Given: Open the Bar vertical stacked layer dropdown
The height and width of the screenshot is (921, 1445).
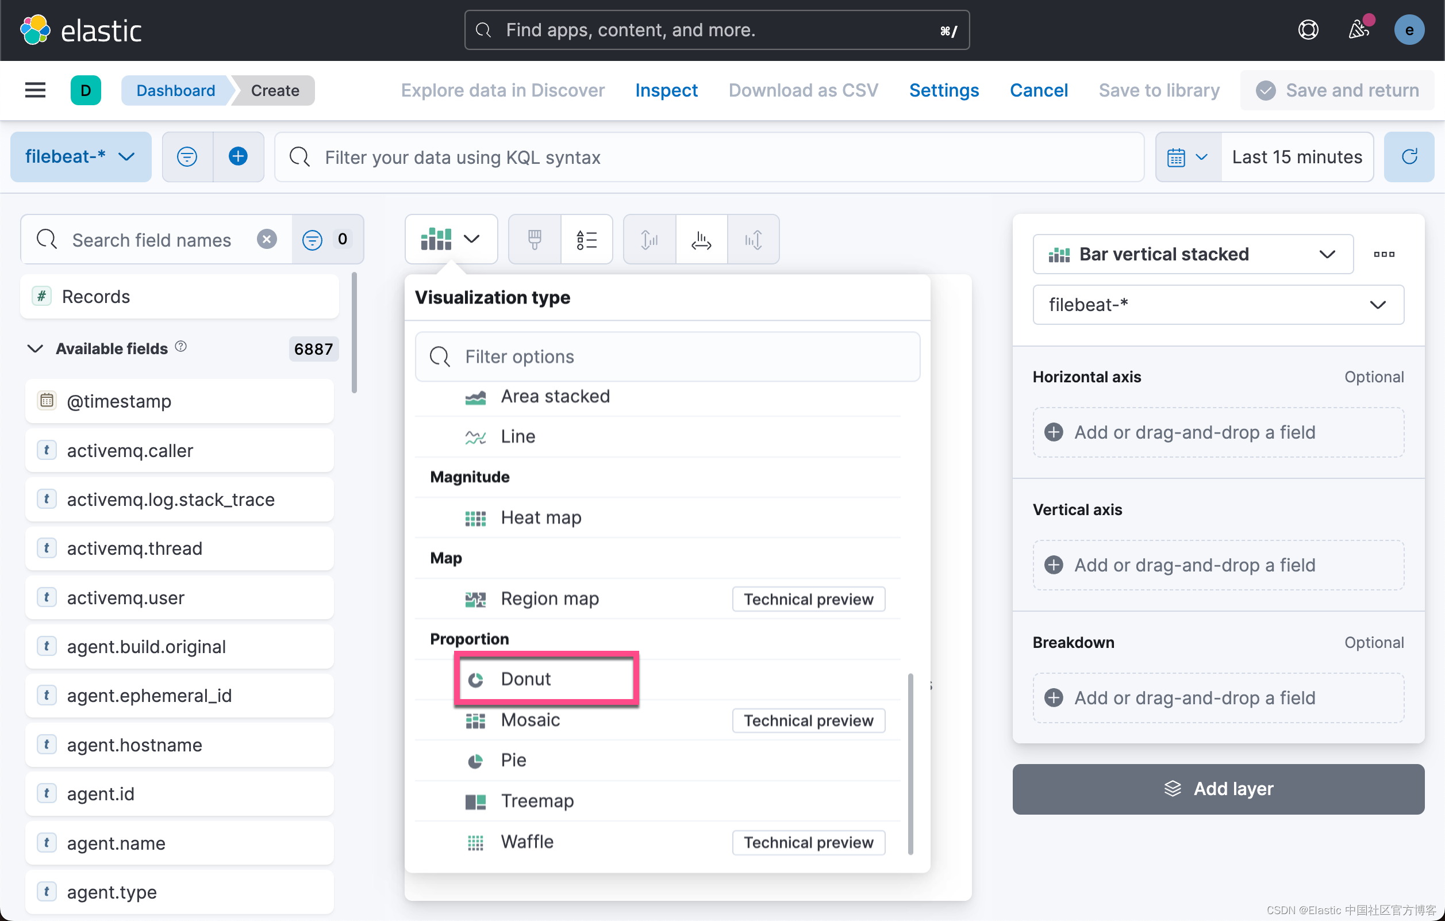Looking at the screenshot, I should pos(1192,255).
